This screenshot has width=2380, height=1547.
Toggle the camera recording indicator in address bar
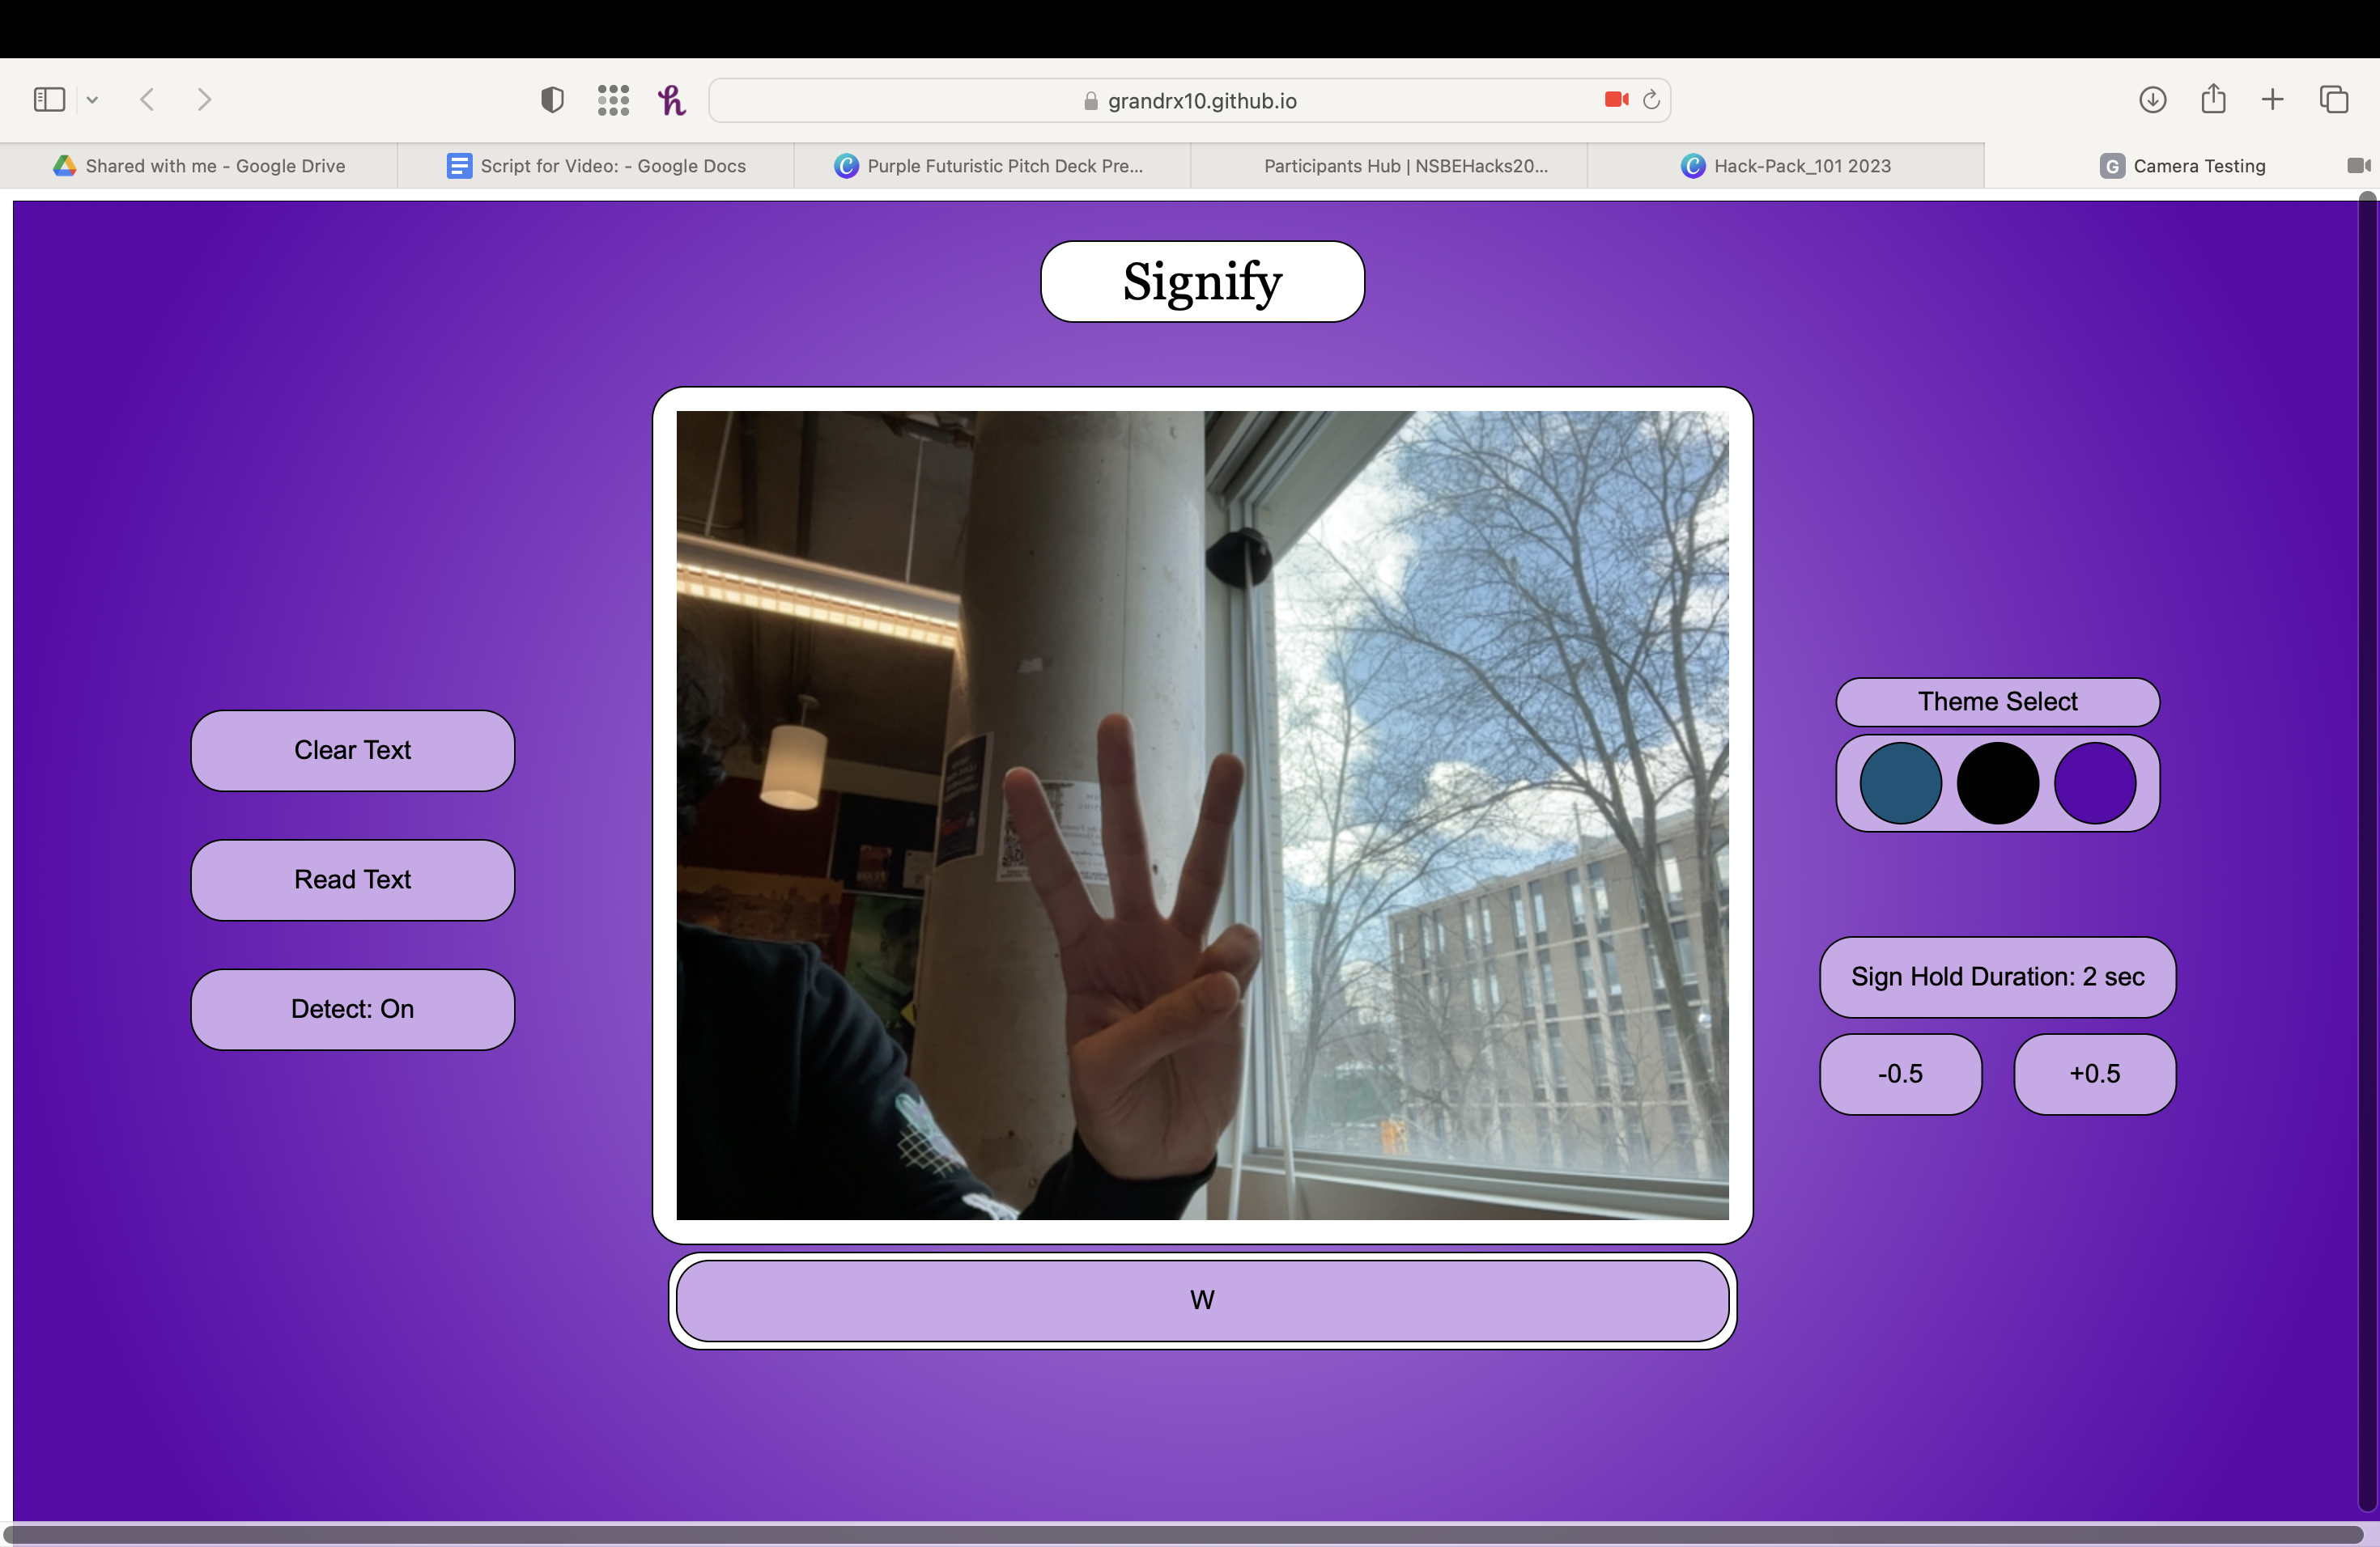[1616, 100]
